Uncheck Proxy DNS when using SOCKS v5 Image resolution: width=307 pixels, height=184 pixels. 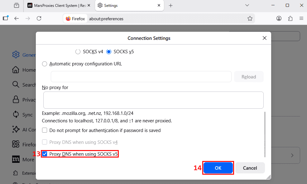[x=45, y=154]
